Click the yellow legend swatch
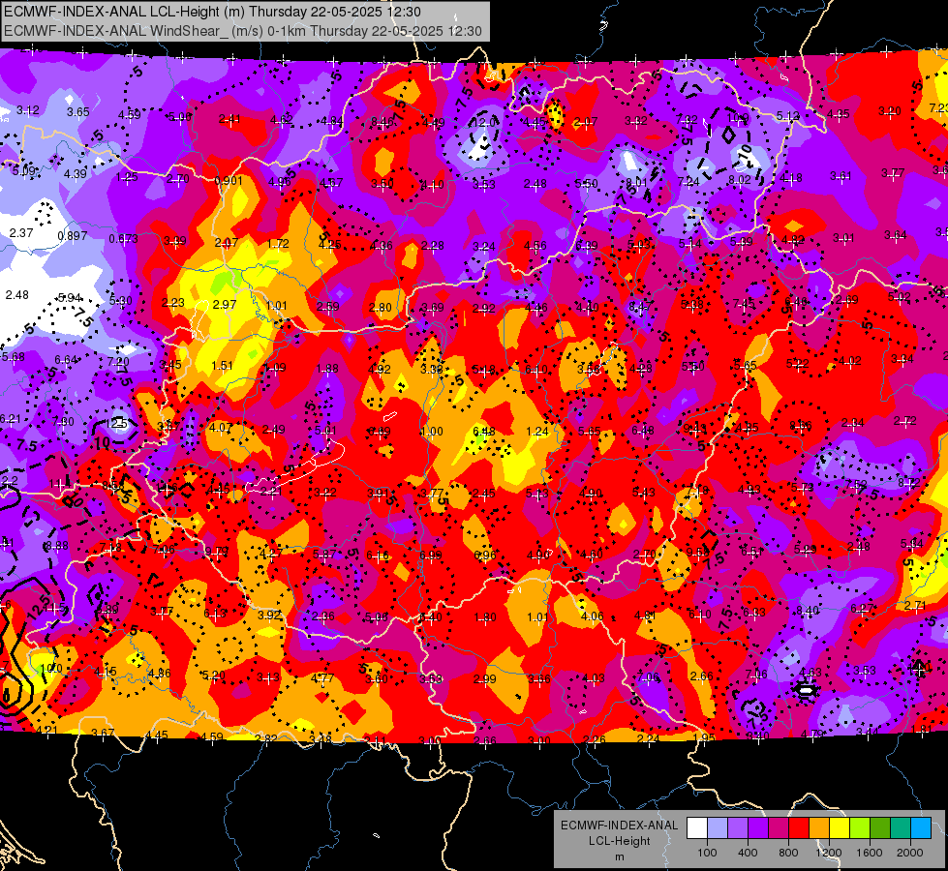The width and height of the screenshot is (948, 871). coord(840,828)
